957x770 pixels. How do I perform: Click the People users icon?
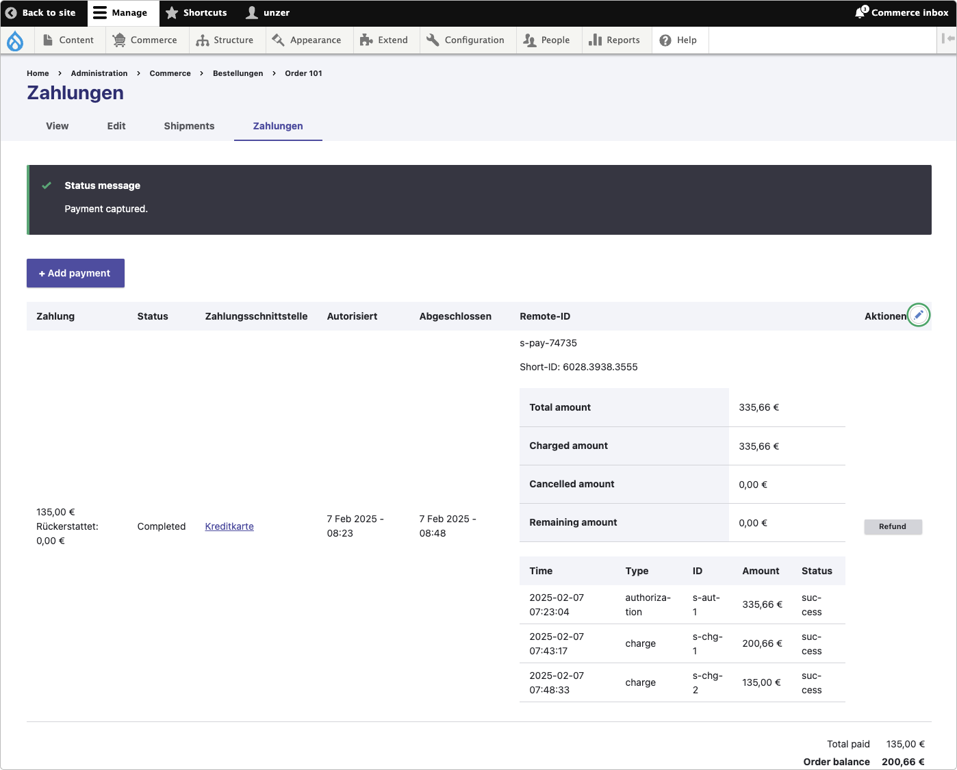click(x=530, y=40)
